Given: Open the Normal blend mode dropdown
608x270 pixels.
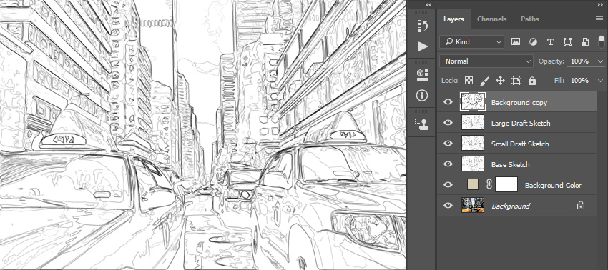Looking at the screenshot, I should [486, 61].
